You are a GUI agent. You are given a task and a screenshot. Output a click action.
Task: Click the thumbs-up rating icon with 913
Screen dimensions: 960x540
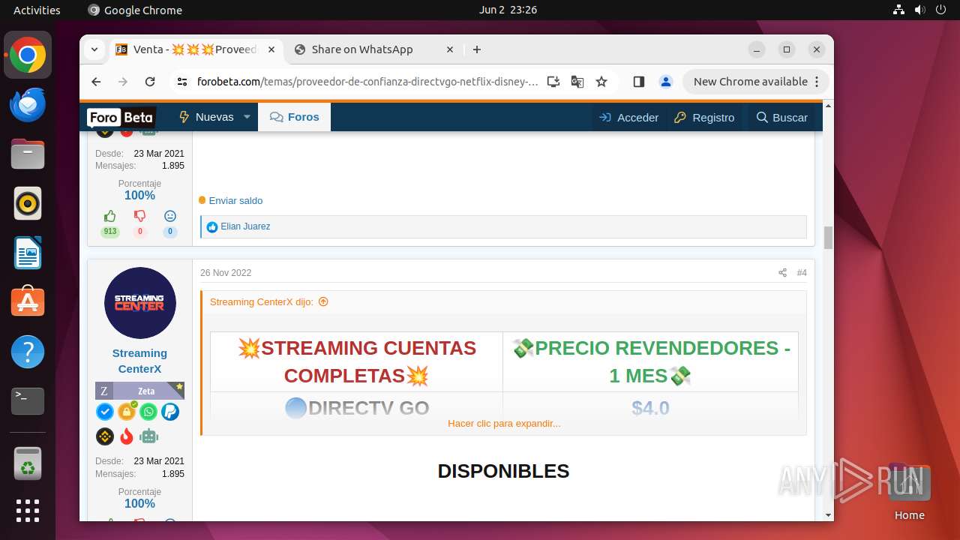pyautogui.click(x=110, y=216)
